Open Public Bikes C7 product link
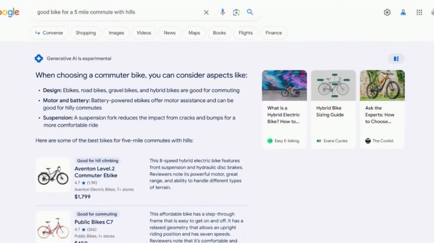Screen dimensions: 434x243 pyautogui.click(x=94, y=222)
